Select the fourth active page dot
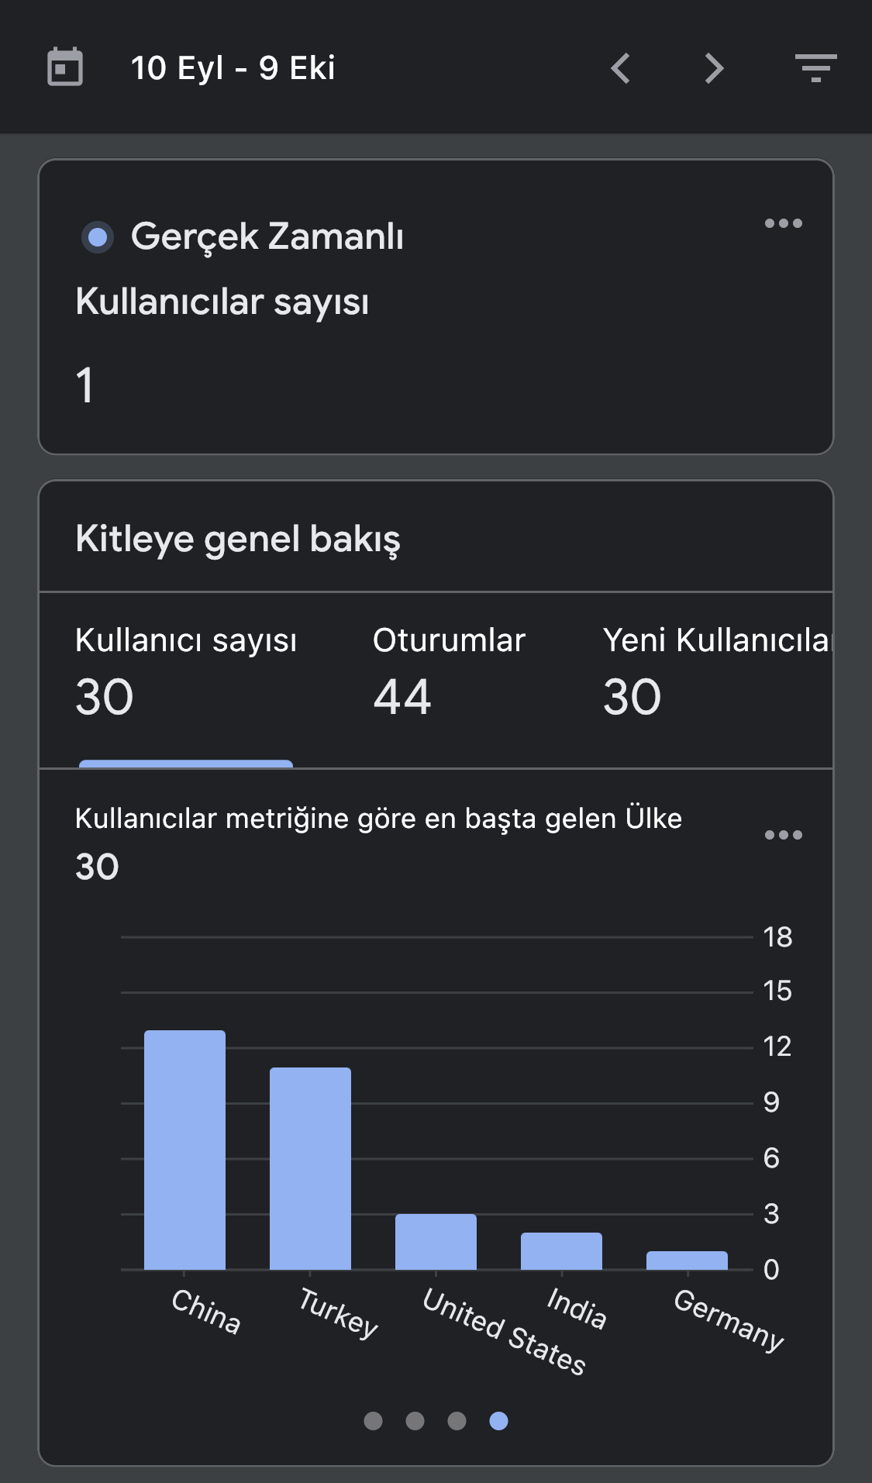The height and width of the screenshot is (1483, 872). point(499,1420)
